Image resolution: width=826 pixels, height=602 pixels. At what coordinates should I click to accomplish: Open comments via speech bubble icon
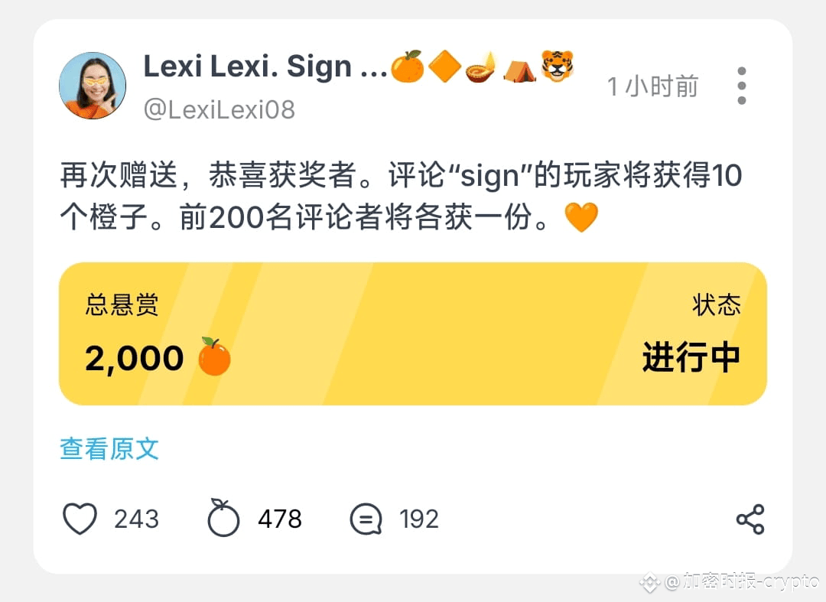click(366, 519)
